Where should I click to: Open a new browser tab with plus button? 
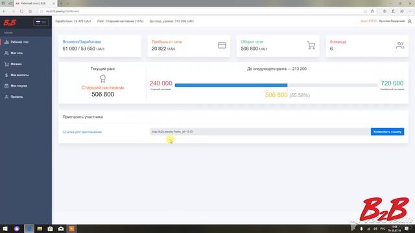click(60, 3)
